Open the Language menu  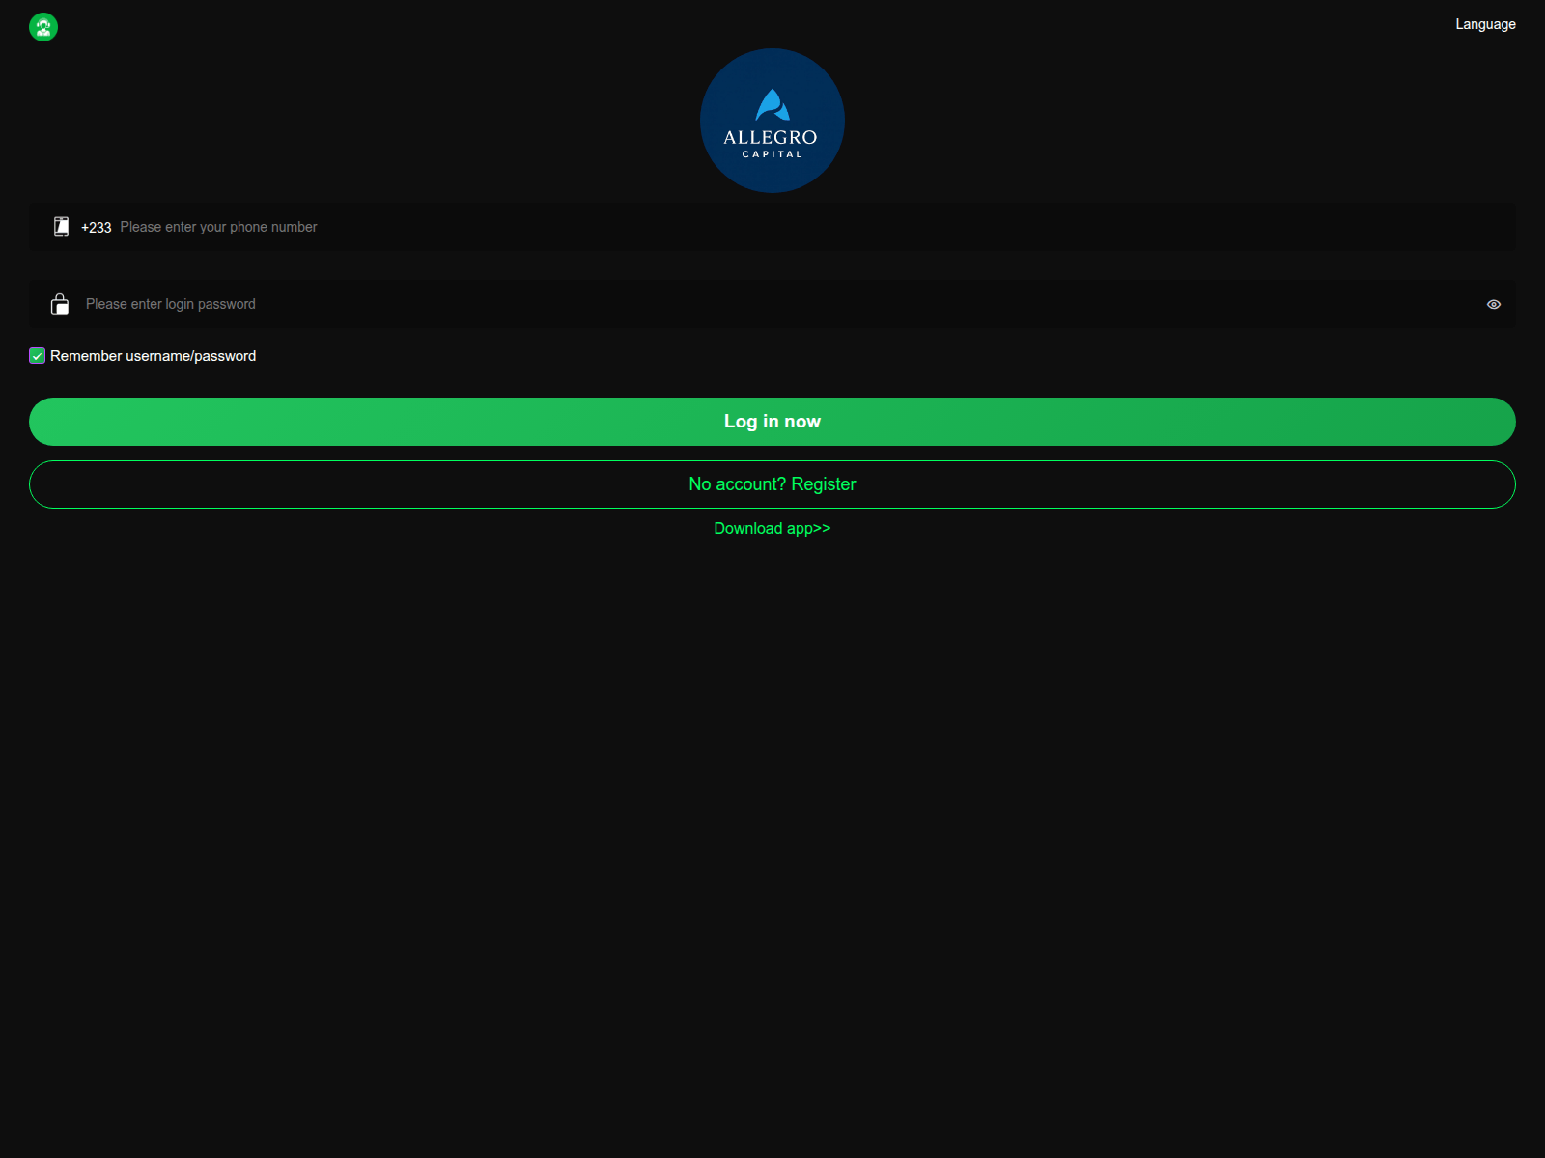tap(1485, 24)
